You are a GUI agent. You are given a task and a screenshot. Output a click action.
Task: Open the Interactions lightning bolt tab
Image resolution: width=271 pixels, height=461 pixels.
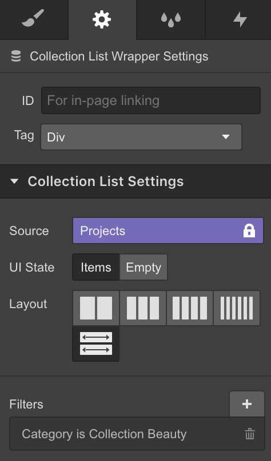[x=238, y=19]
